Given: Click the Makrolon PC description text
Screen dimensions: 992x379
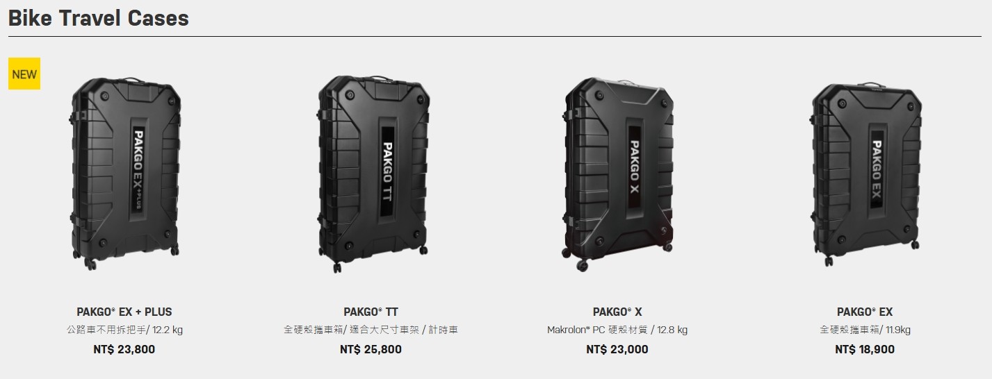Looking at the screenshot, I should [617, 330].
